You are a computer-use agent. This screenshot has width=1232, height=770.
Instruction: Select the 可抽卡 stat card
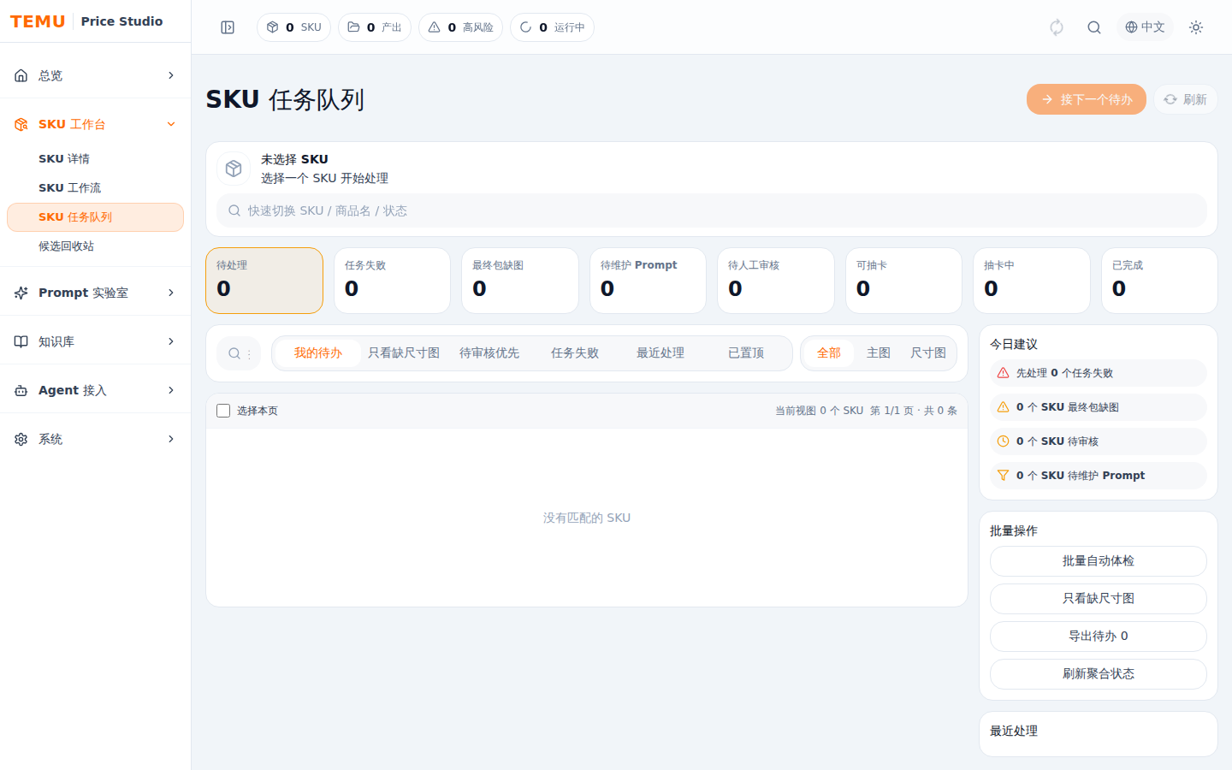point(903,281)
